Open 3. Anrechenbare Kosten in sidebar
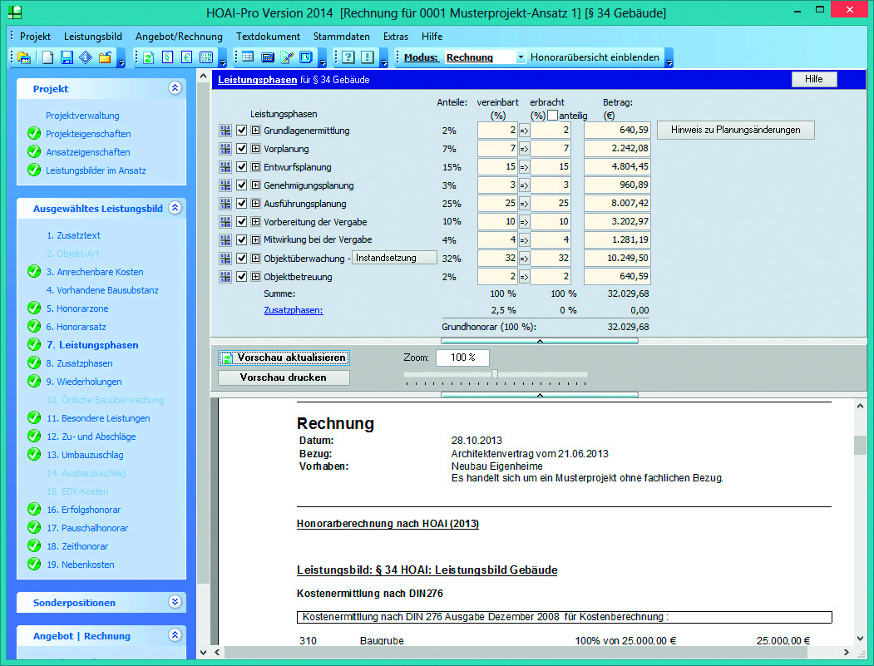Viewport: 874px width, 666px height. pyautogui.click(x=95, y=272)
